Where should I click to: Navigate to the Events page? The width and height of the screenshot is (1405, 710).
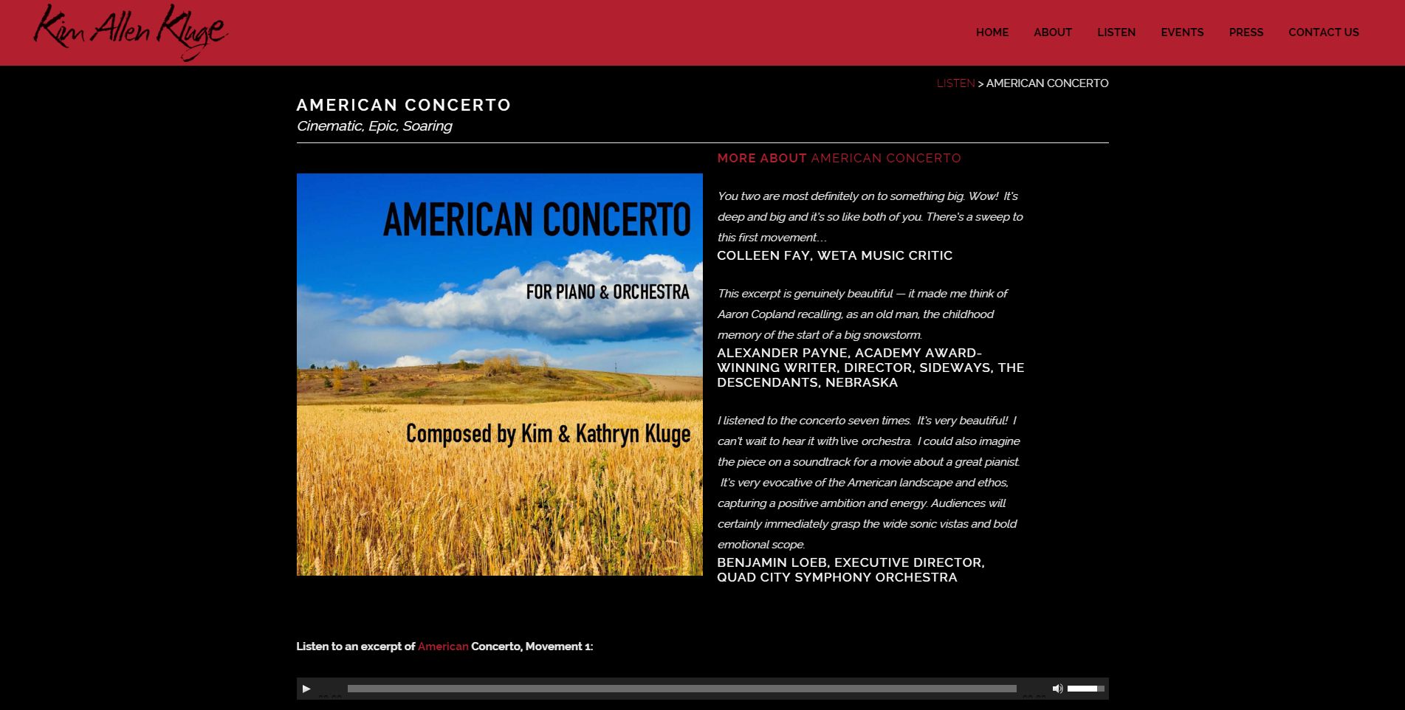(x=1181, y=32)
